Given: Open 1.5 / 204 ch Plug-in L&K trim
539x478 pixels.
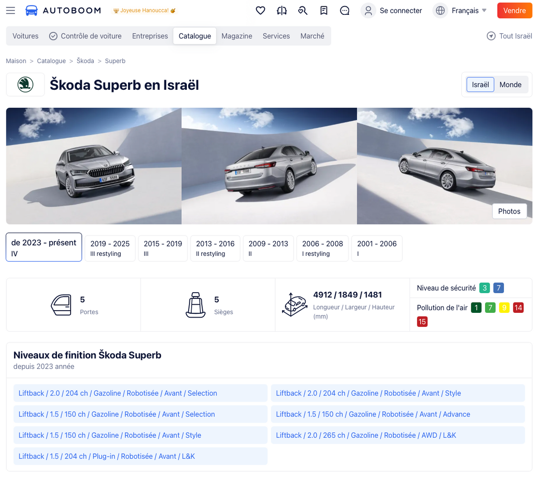Looking at the screenshot, I should pyautogui.click(x=140, y=456).
